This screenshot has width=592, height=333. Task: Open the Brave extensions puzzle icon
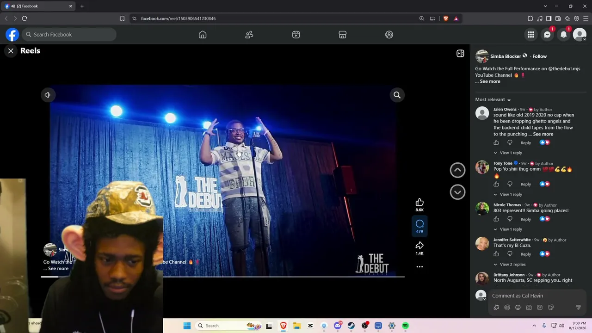point(530,18)
